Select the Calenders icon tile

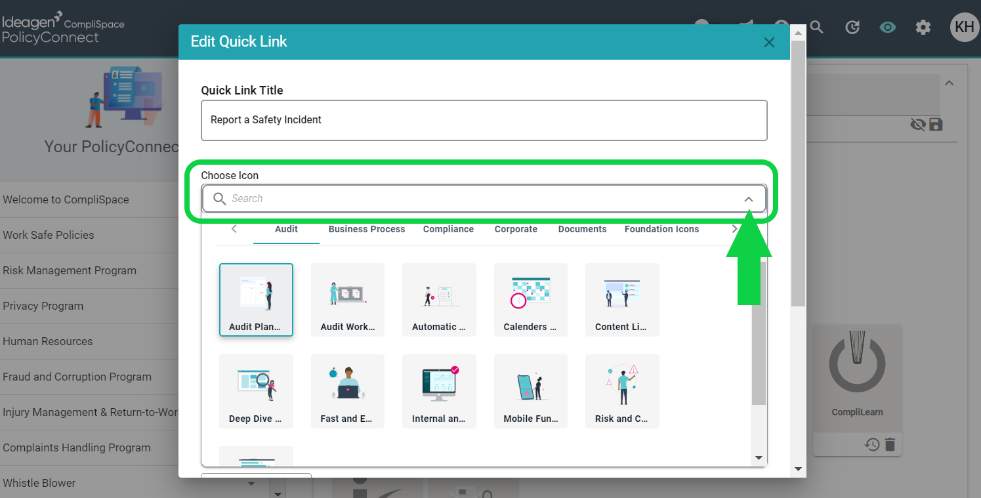[530, 300]
